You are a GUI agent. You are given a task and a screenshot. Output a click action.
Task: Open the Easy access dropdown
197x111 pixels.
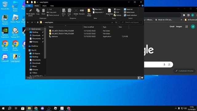[98, 12]
